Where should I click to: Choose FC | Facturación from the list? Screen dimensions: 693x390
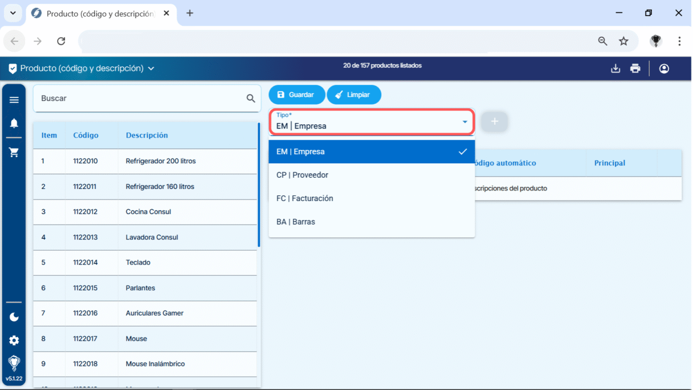(x=304, y=198)
